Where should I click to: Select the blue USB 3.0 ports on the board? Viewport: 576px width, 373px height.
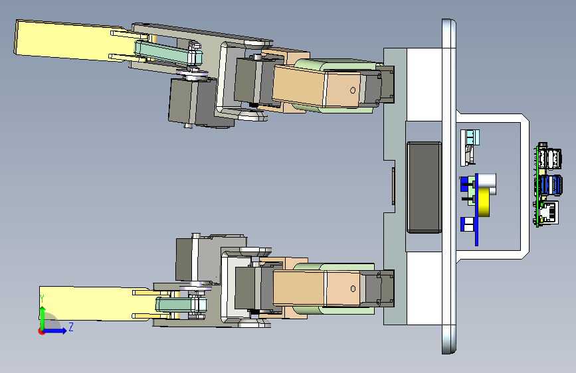point(552,185)
